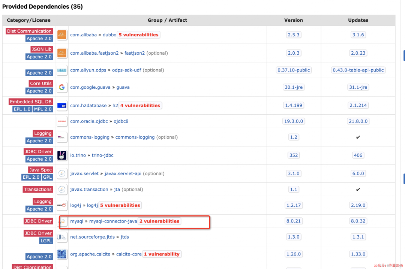Select fastjson2 update version 2.0.23
The width and height of the screenshot is (405, 269).
click(358, 53)
